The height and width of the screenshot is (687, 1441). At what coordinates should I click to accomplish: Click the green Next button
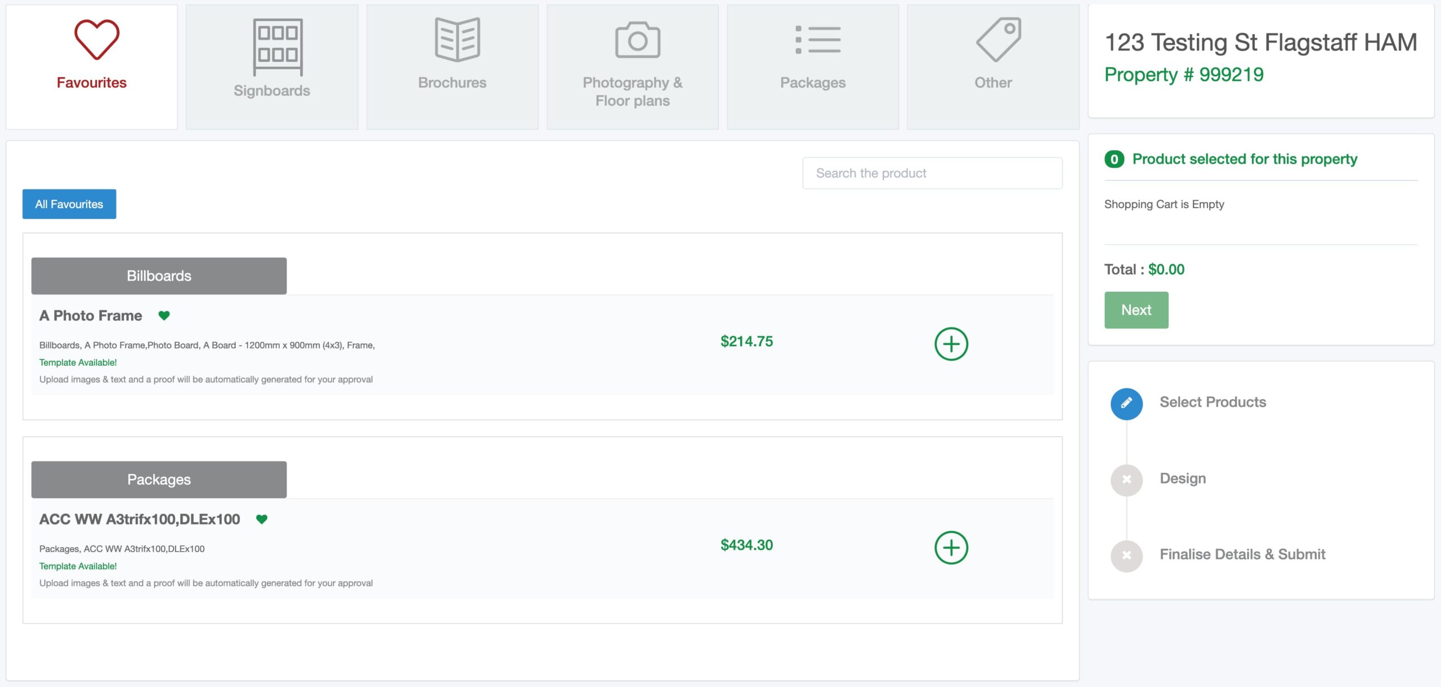click(x=1136, y=310)
